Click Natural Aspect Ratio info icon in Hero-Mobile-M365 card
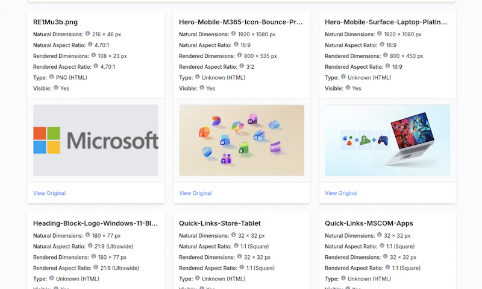Image resolution: width=482 pixels, height=289 pixels. click(236, 44)
